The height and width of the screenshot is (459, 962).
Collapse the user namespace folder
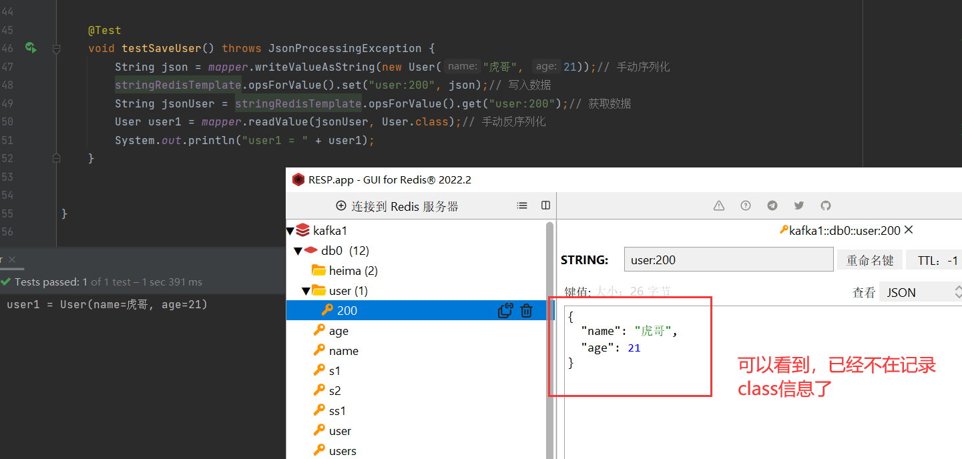306,291
